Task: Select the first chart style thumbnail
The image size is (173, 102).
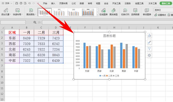Action: tap(44, 12)
